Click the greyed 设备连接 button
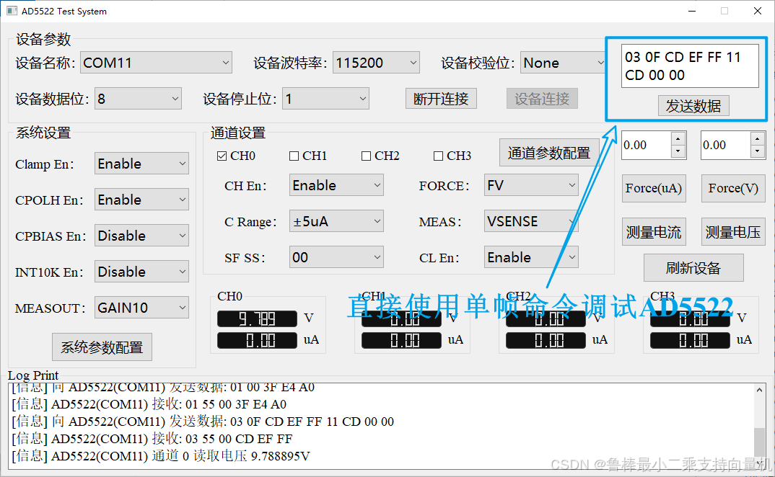The image size is (775, 477). [x=542, y=99]
